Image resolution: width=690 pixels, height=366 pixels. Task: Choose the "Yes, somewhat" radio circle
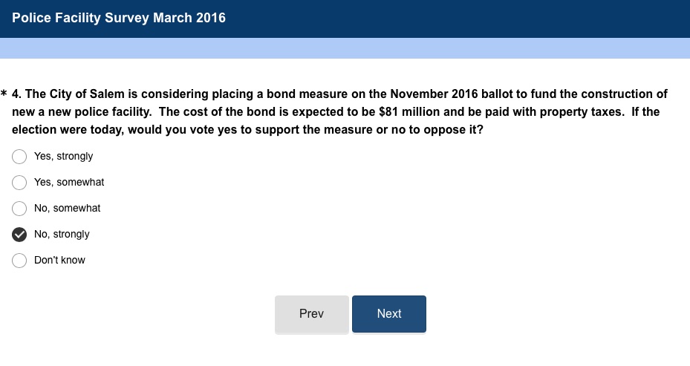19,183
